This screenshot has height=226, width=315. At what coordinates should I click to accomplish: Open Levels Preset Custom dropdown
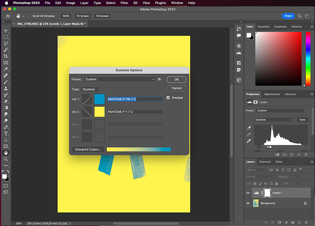point(281,111)
